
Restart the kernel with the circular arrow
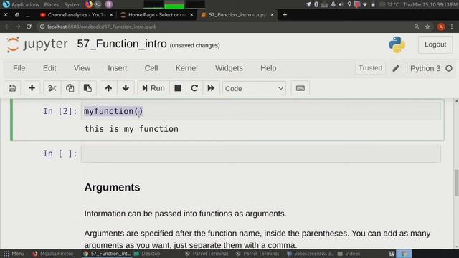[194, 88]
